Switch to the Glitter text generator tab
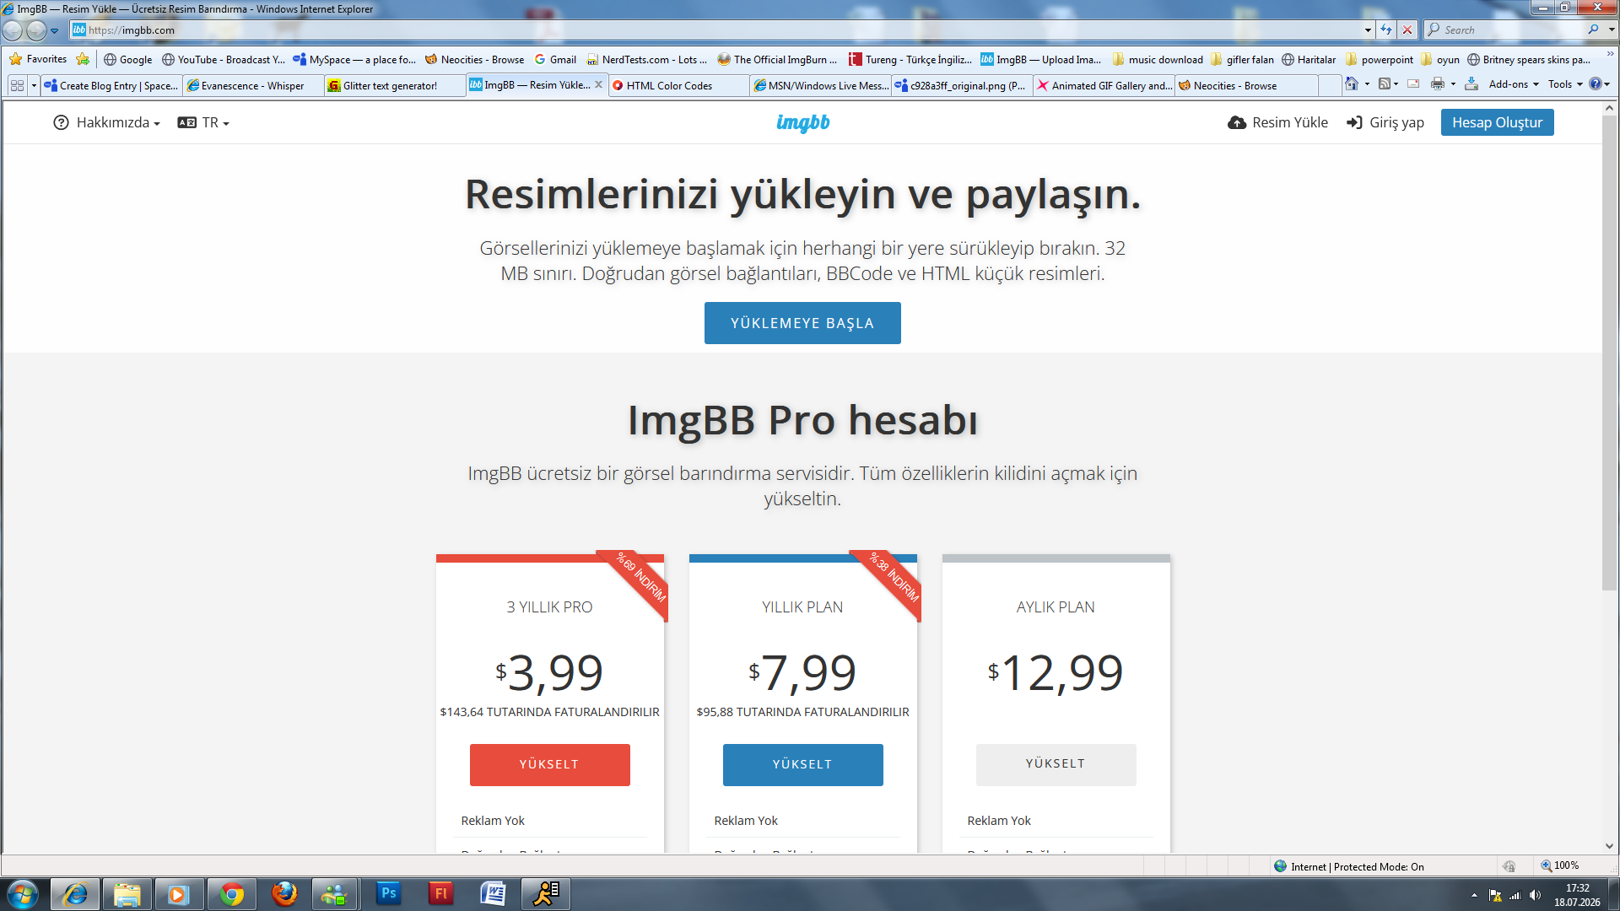Screen dimensions: 1620x911 pos(395,85)
